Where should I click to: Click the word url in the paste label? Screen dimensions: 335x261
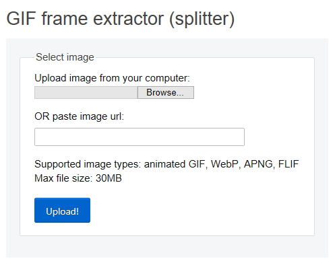tap(117, 116)
